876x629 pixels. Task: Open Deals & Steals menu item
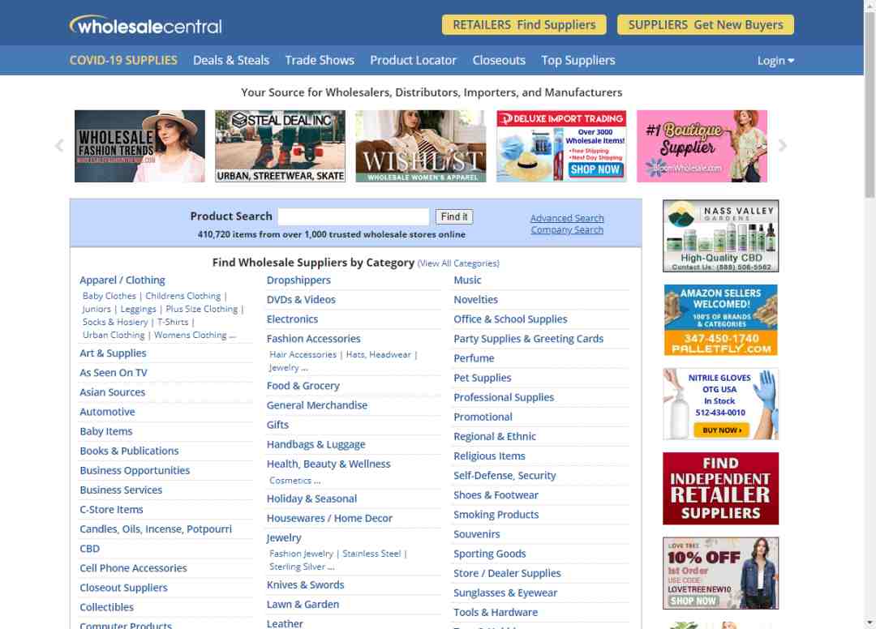coord(231,60)
